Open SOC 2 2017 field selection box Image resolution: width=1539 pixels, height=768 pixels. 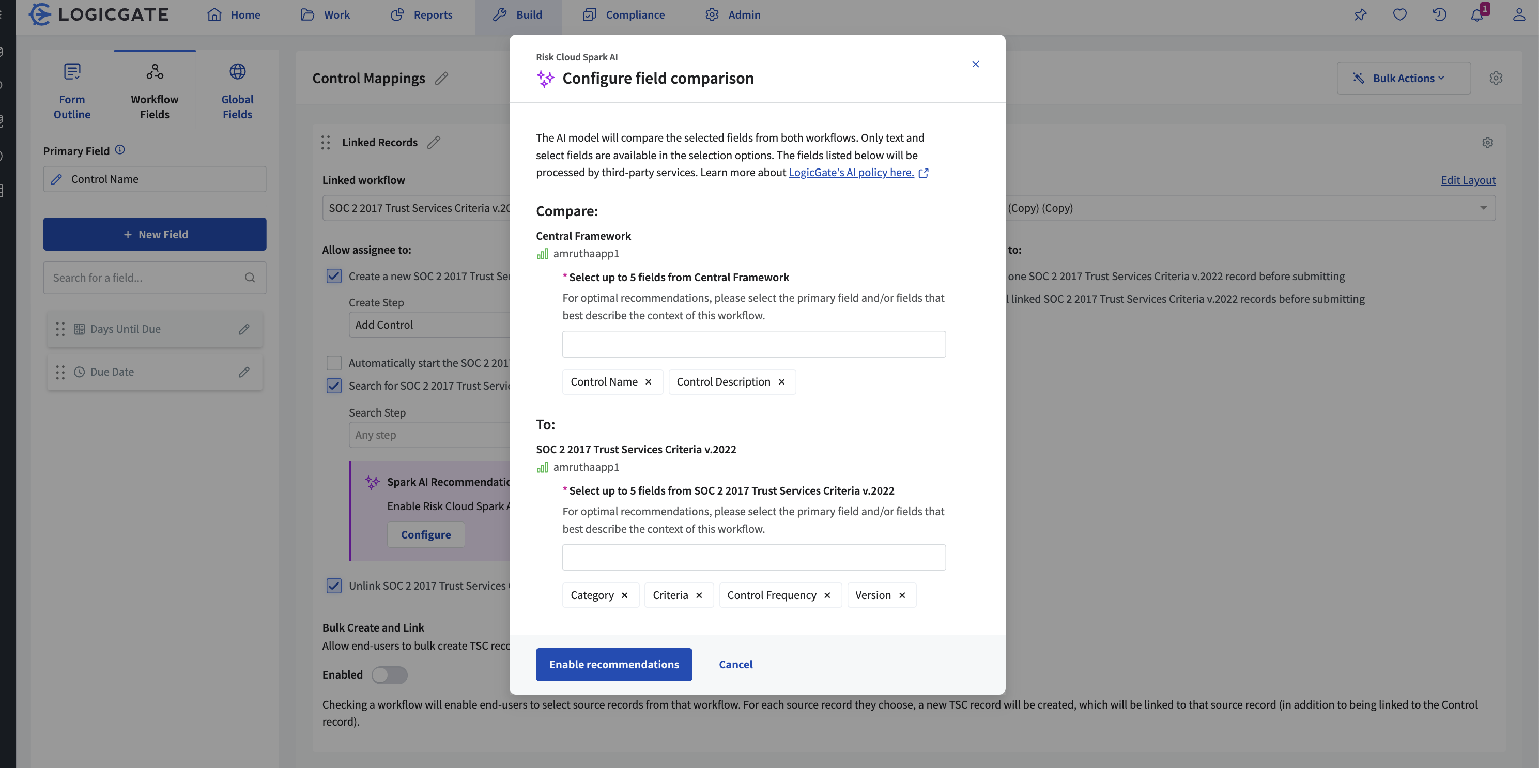tap(753, 557)
